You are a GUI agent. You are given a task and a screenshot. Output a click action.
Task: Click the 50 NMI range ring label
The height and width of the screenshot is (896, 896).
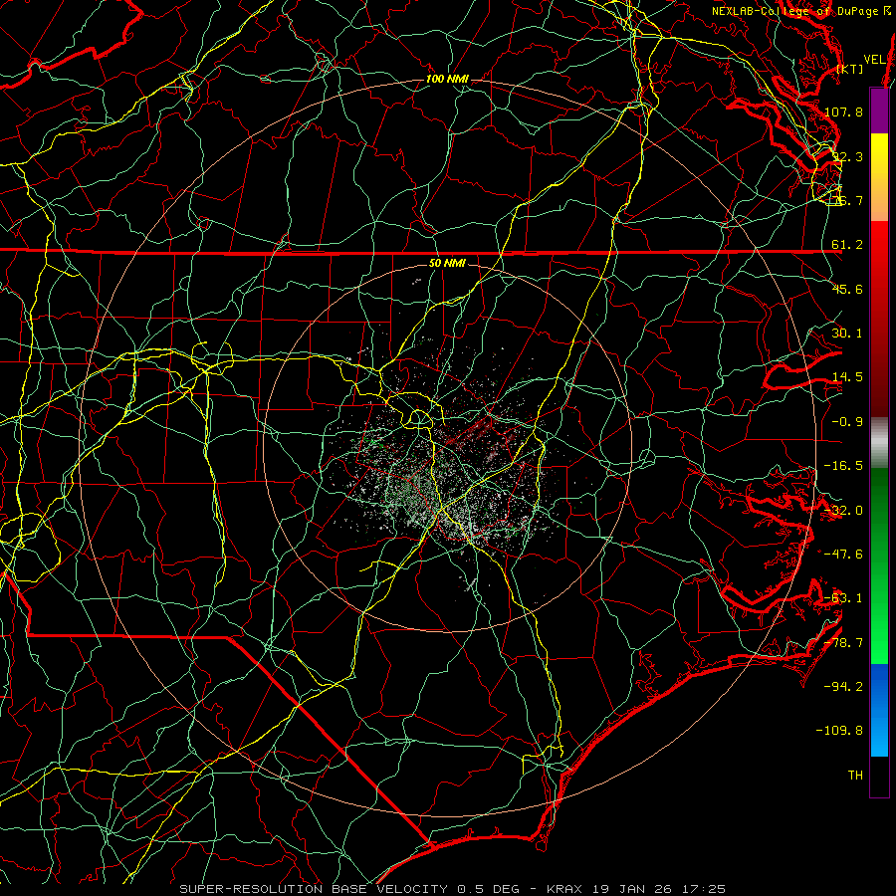click(447, 264)
